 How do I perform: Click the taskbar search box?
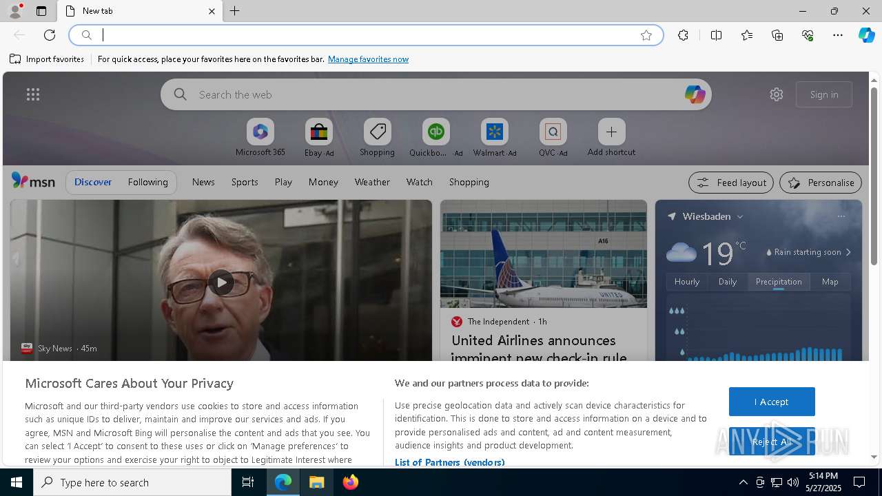132,482
